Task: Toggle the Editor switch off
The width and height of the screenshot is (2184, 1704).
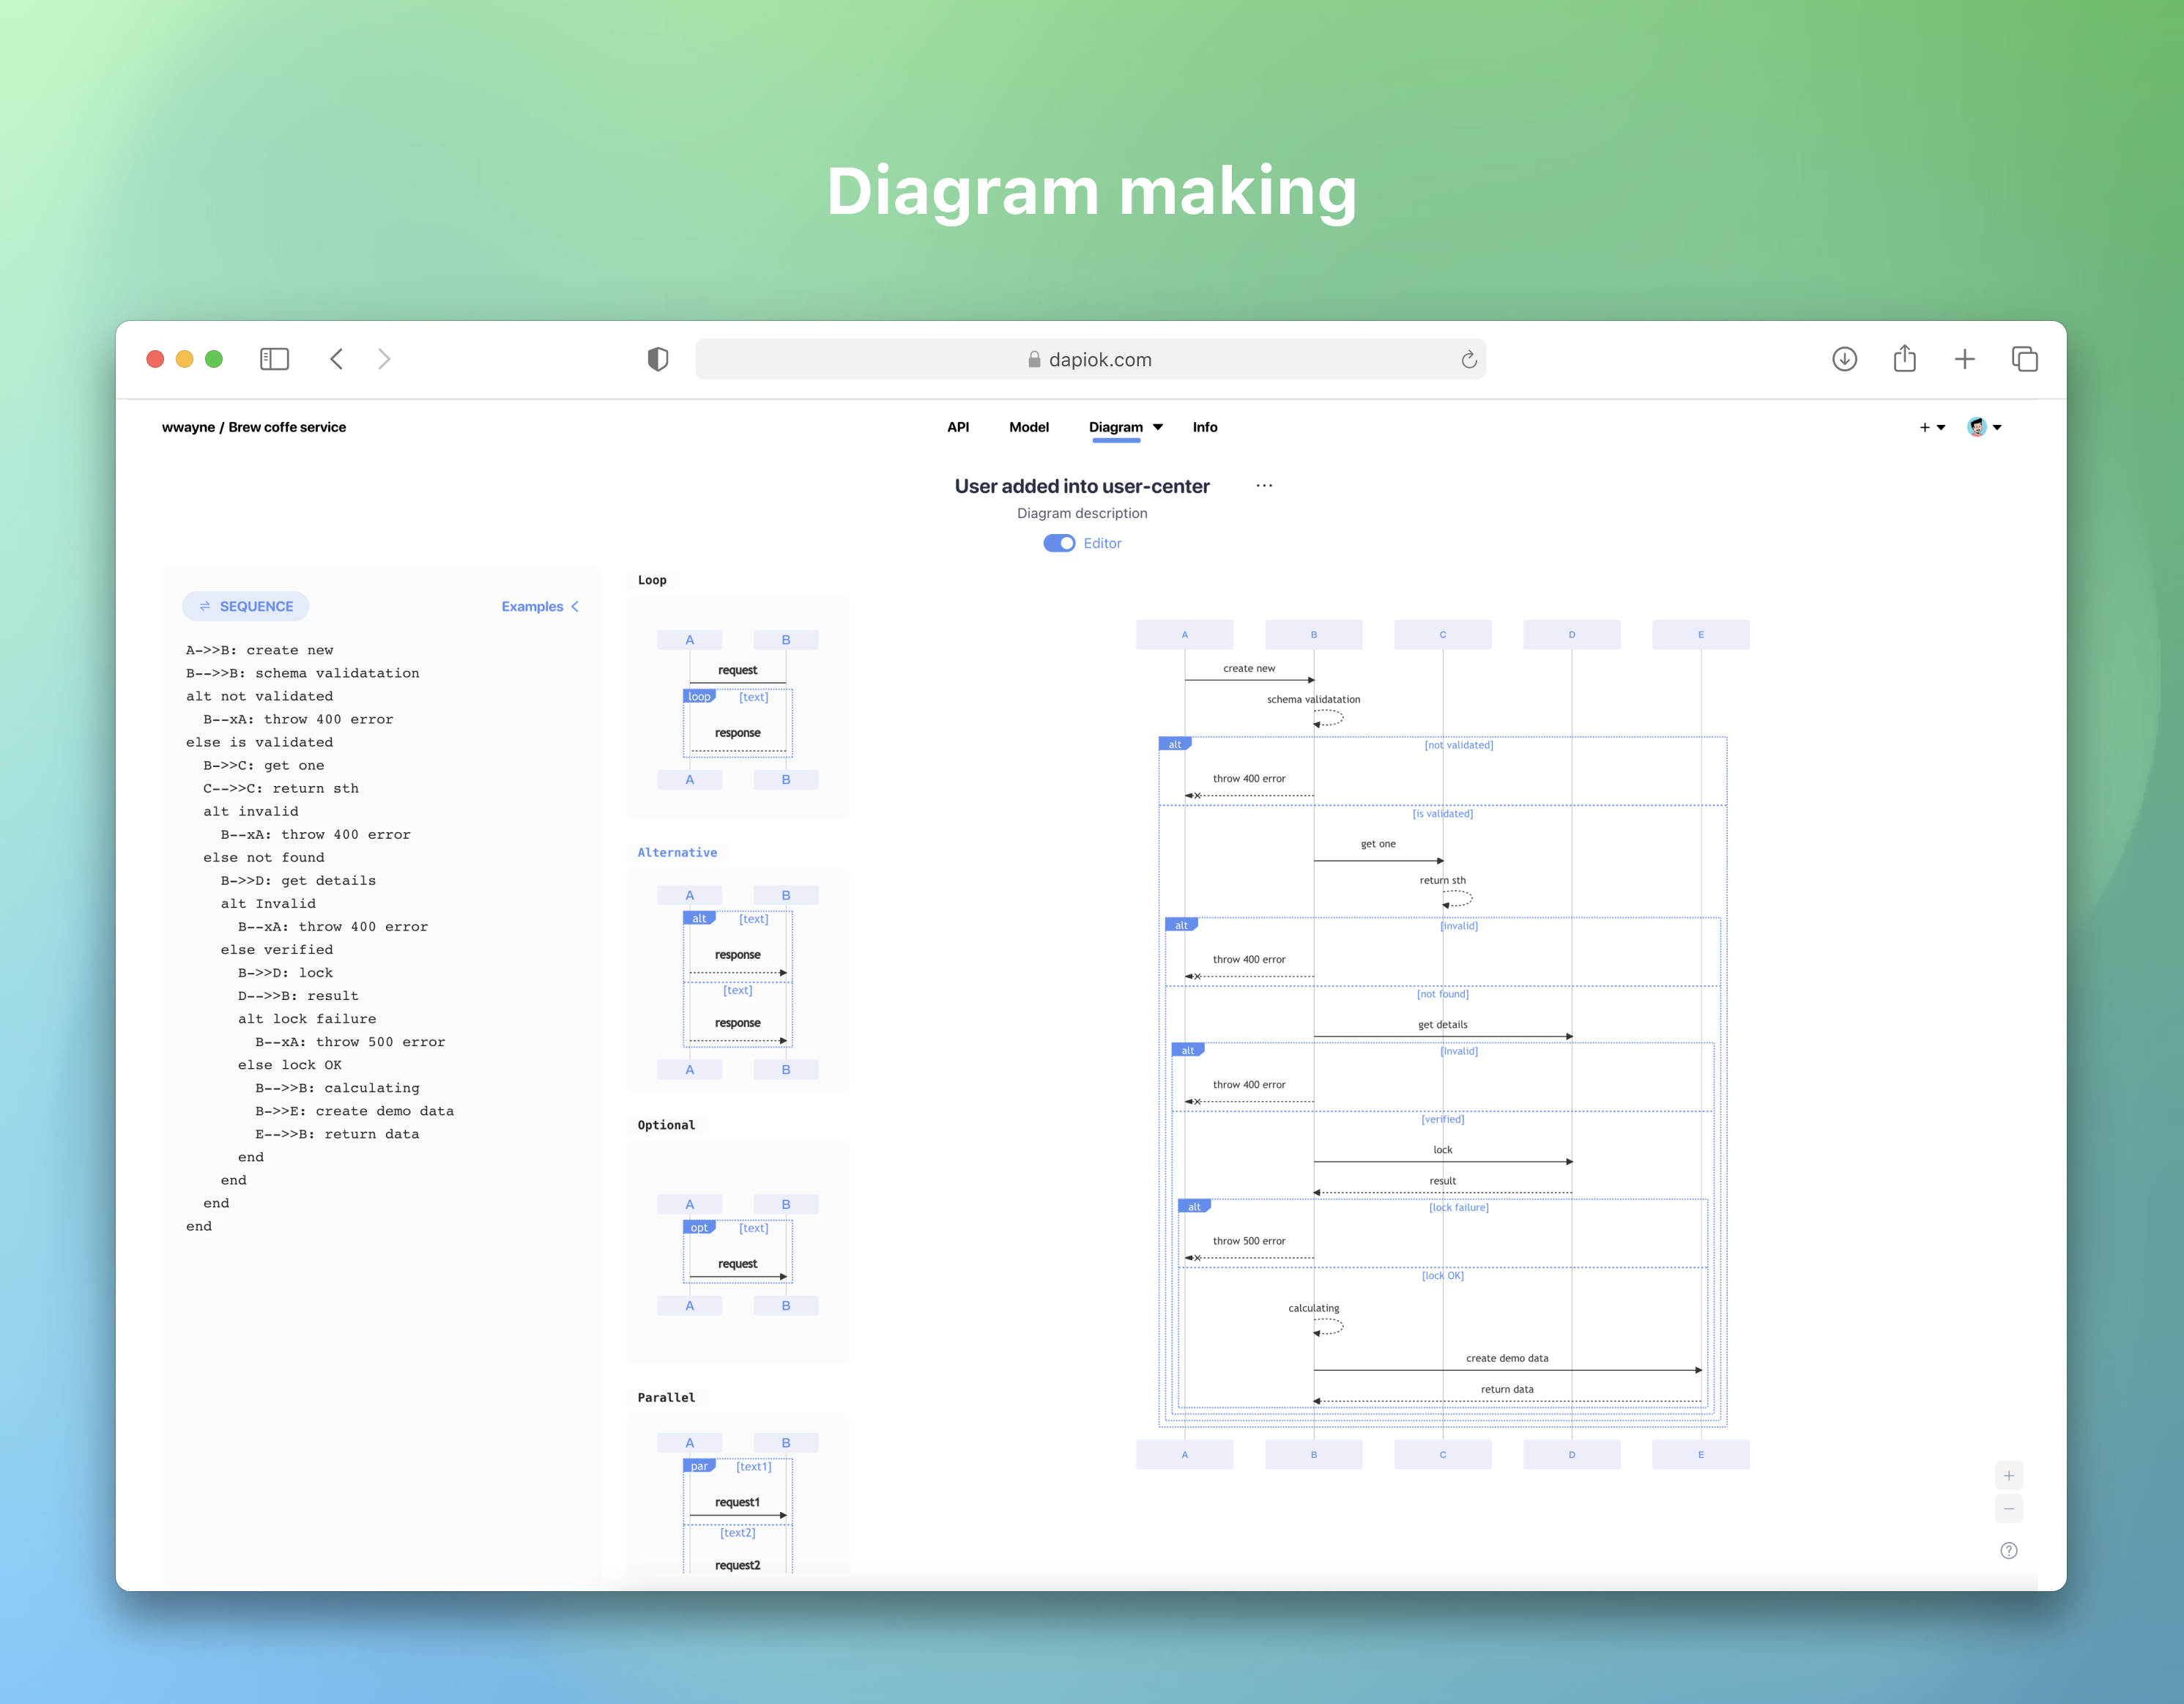Action: [1059, 543]
